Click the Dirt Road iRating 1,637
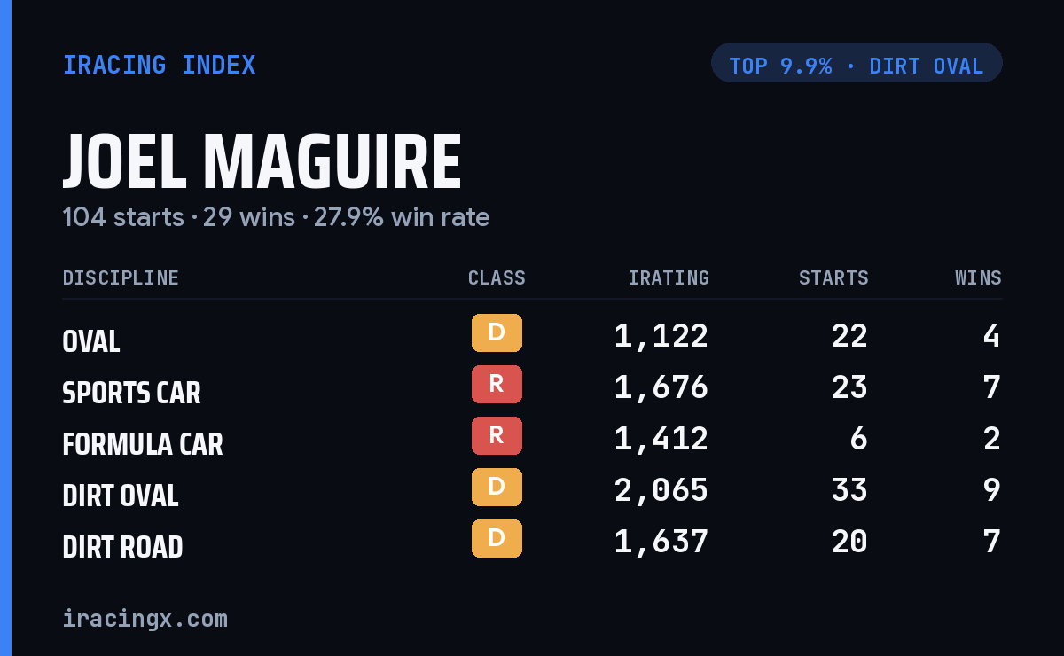This screenshot has width=1064, height=656. click(661, 542)
